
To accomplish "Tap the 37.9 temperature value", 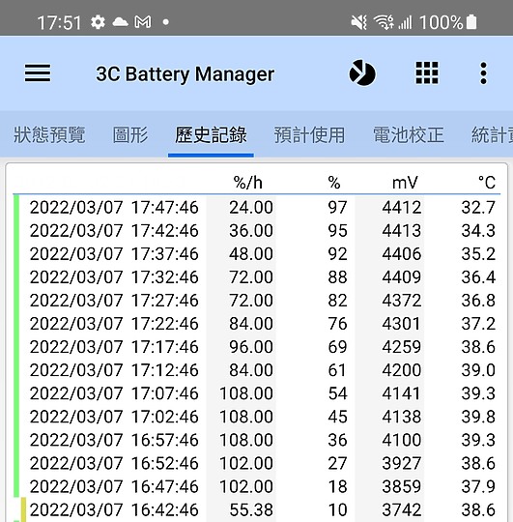I will (479, 486).
